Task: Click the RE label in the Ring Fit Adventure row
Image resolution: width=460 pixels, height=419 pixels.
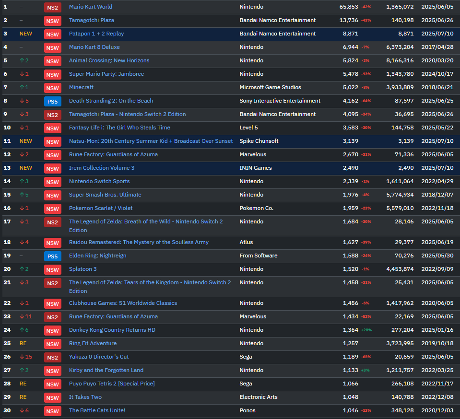Action: 23,343
